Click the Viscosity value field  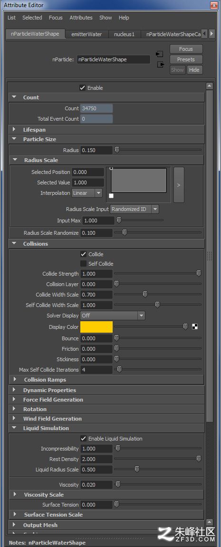pyautogui.click(x=96, y=485)
